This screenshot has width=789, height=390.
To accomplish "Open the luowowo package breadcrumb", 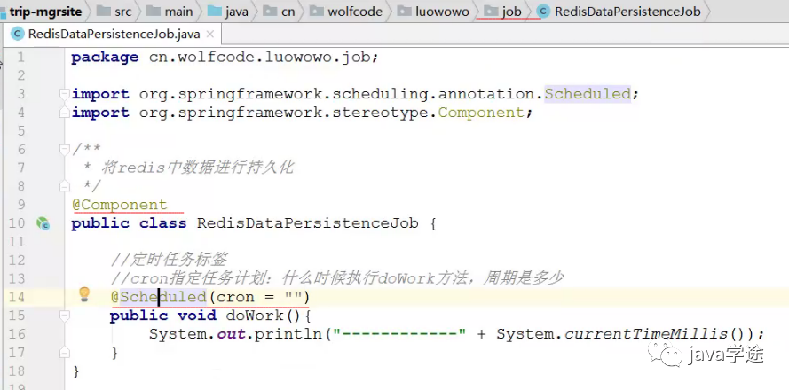I will coord(433,11).
